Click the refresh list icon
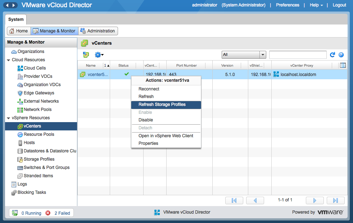Viewport: 353px width, 223px height. tap(332, 54)
